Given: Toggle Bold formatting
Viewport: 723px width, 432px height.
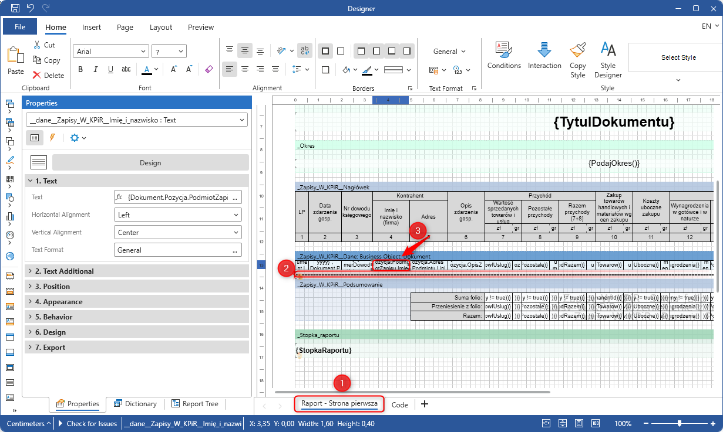Looking at the screenshot, I should click(x=80, y=70).
